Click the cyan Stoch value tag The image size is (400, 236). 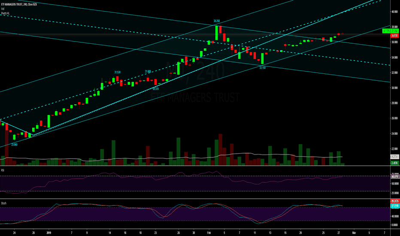[395, 206]
